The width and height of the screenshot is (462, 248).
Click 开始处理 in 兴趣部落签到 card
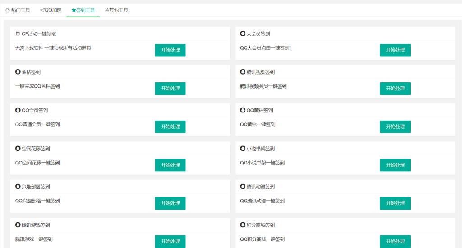tap(170, 203)
